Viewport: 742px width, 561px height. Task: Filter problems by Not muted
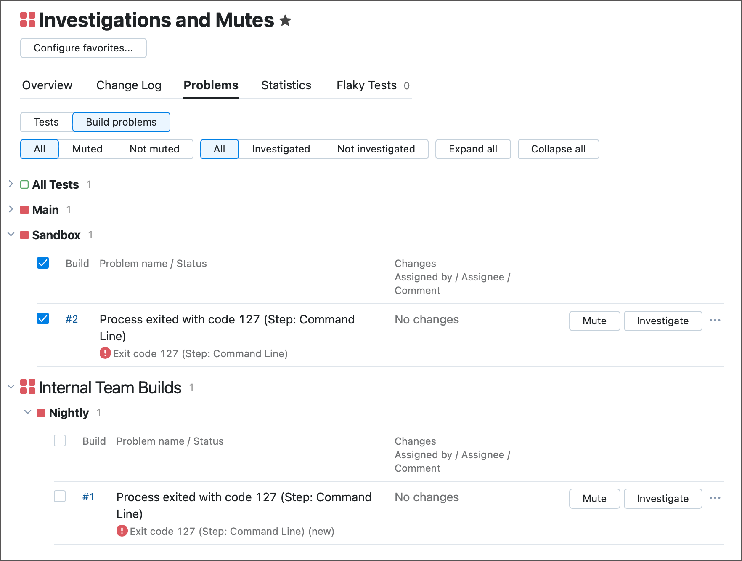coord(154,149)
